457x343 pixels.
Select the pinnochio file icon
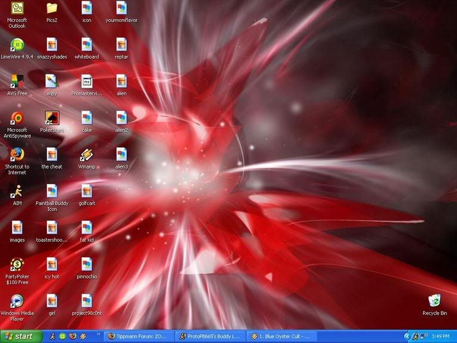tap(86, 264)
